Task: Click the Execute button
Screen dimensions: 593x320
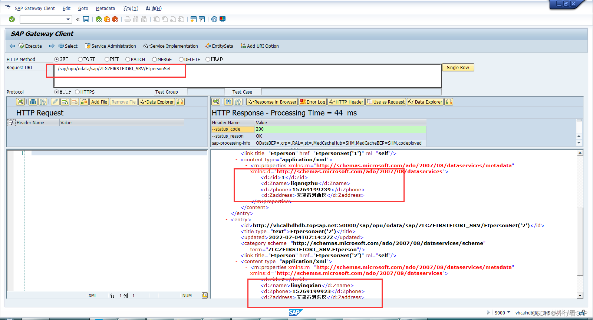Action: click(x=30, y=46)
